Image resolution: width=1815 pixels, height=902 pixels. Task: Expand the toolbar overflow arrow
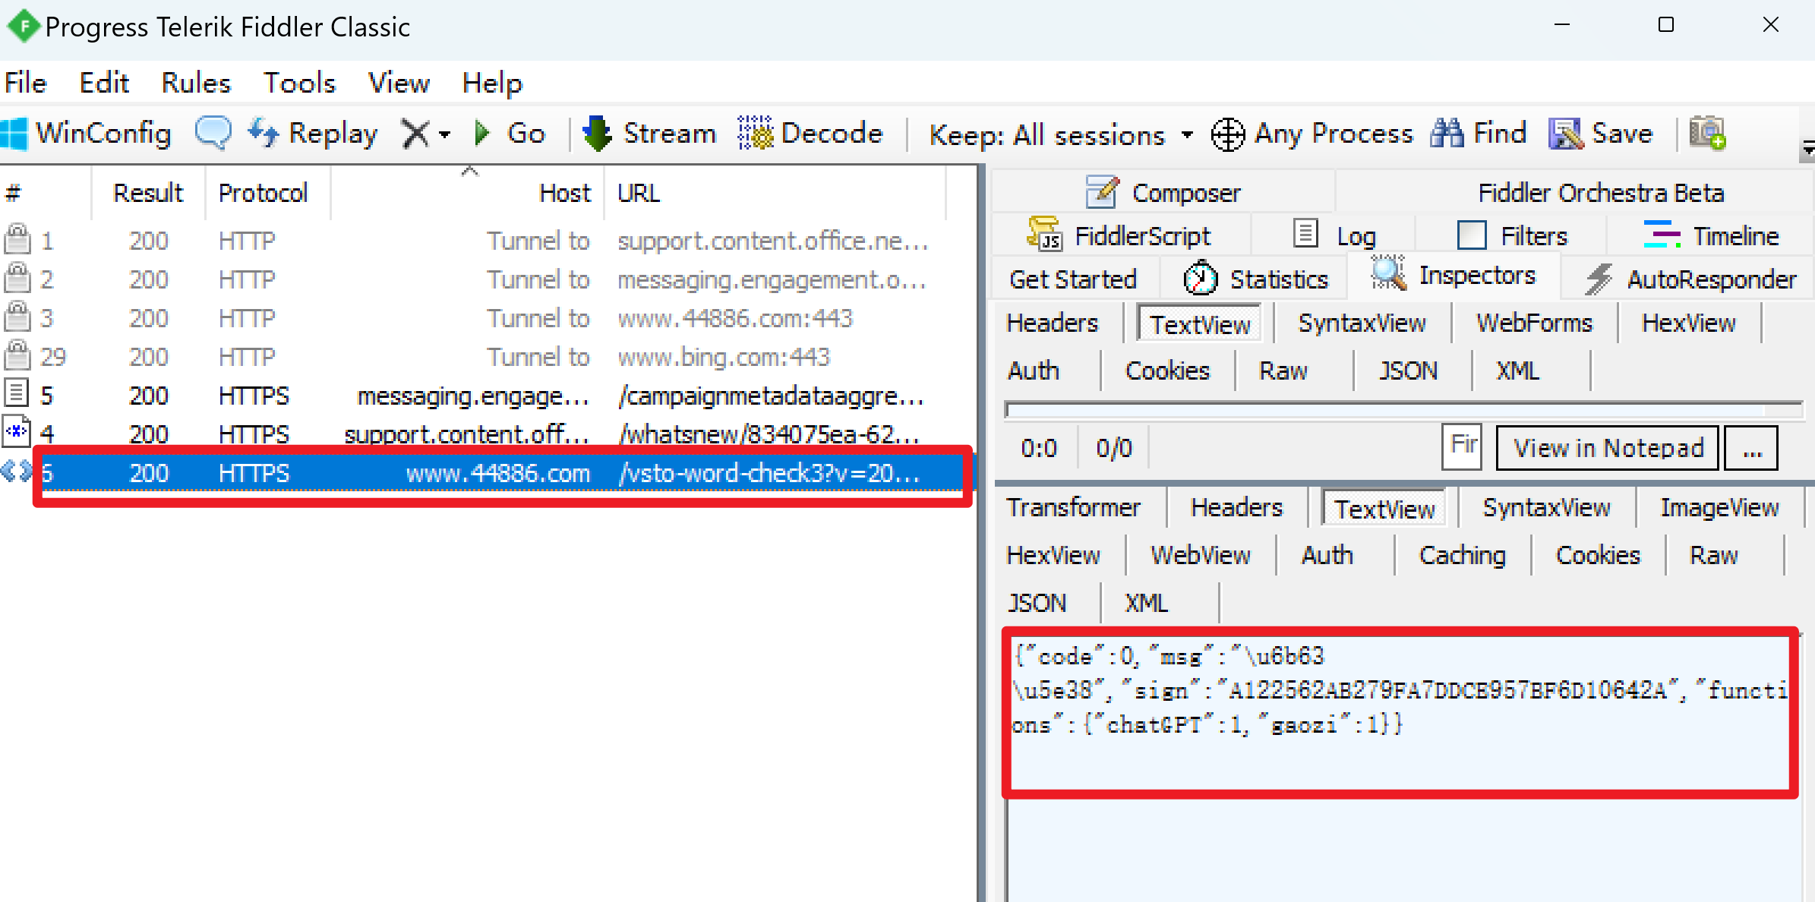coord(1807,150)
